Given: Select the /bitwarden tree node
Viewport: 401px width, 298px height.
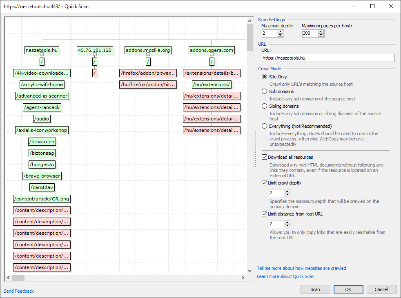Looking at the screenshot, I should [x=42, y=142].
